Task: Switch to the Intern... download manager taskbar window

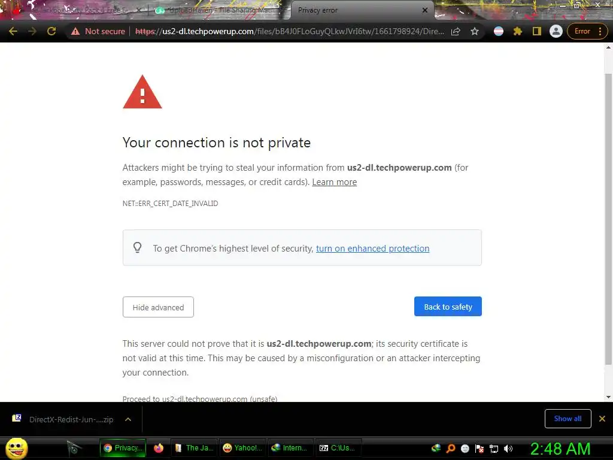Action: click(291, 448)
